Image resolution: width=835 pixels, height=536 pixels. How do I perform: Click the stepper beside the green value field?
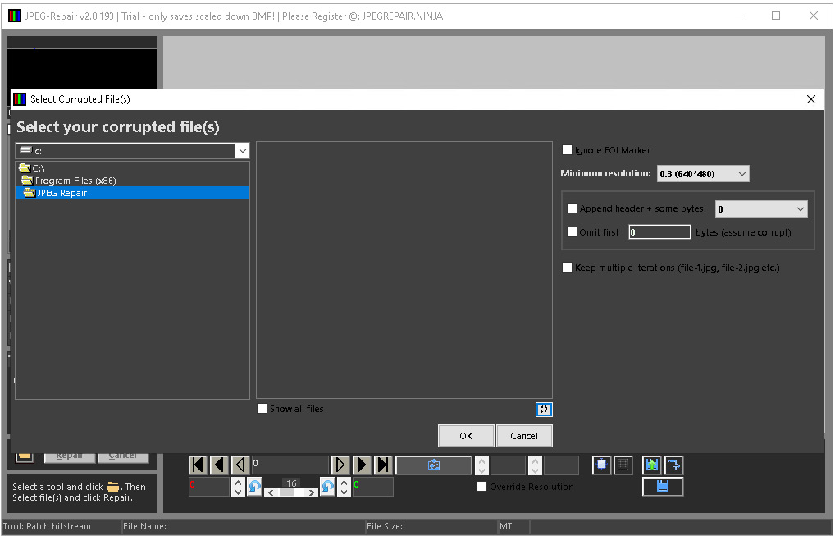[x=344, y=487]
